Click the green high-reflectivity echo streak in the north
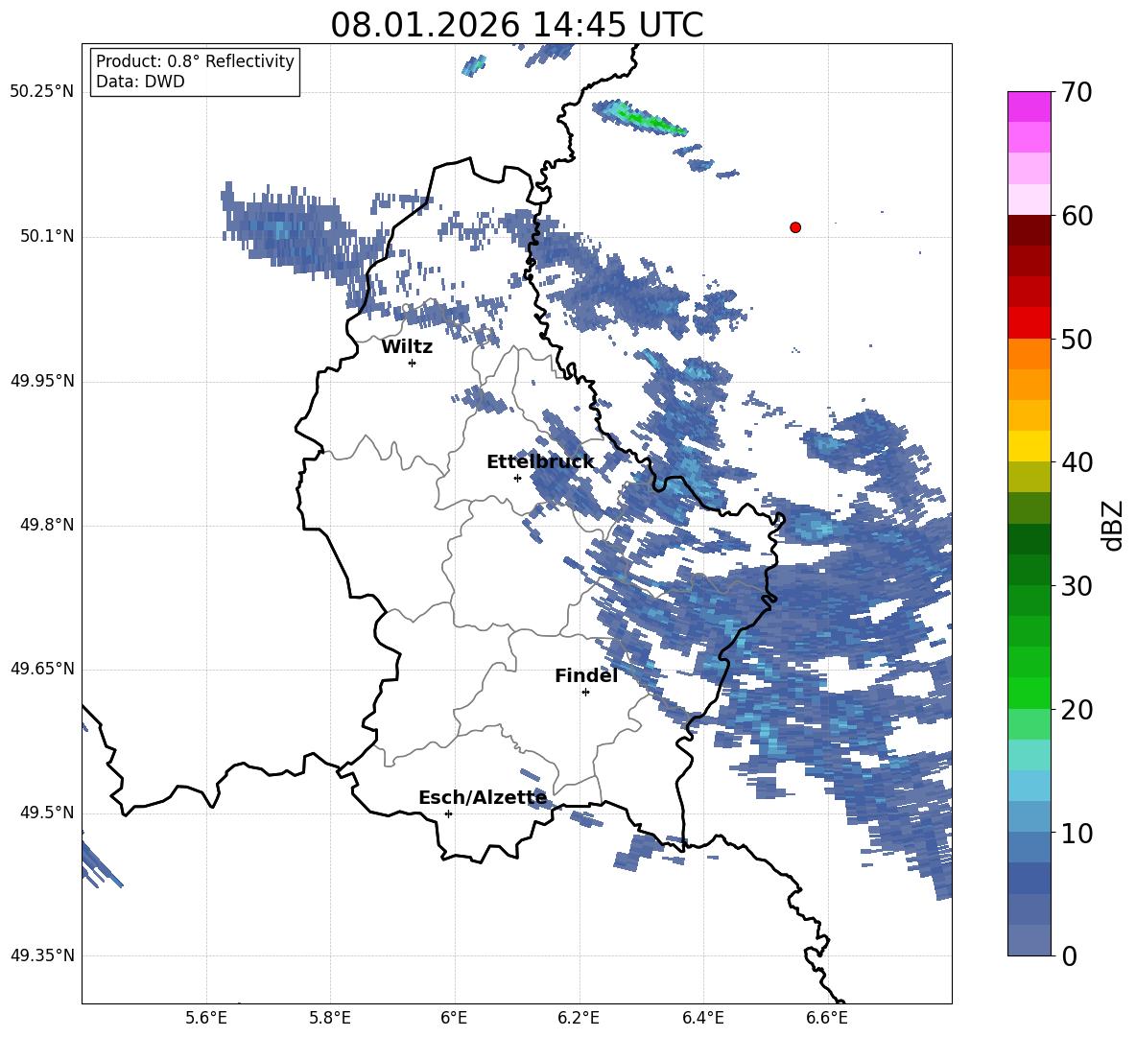1136x1037 pixels. (x=640, y=118)
